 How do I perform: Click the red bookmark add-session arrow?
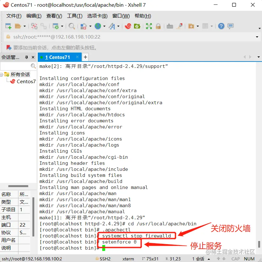click(x=9, y=47)
